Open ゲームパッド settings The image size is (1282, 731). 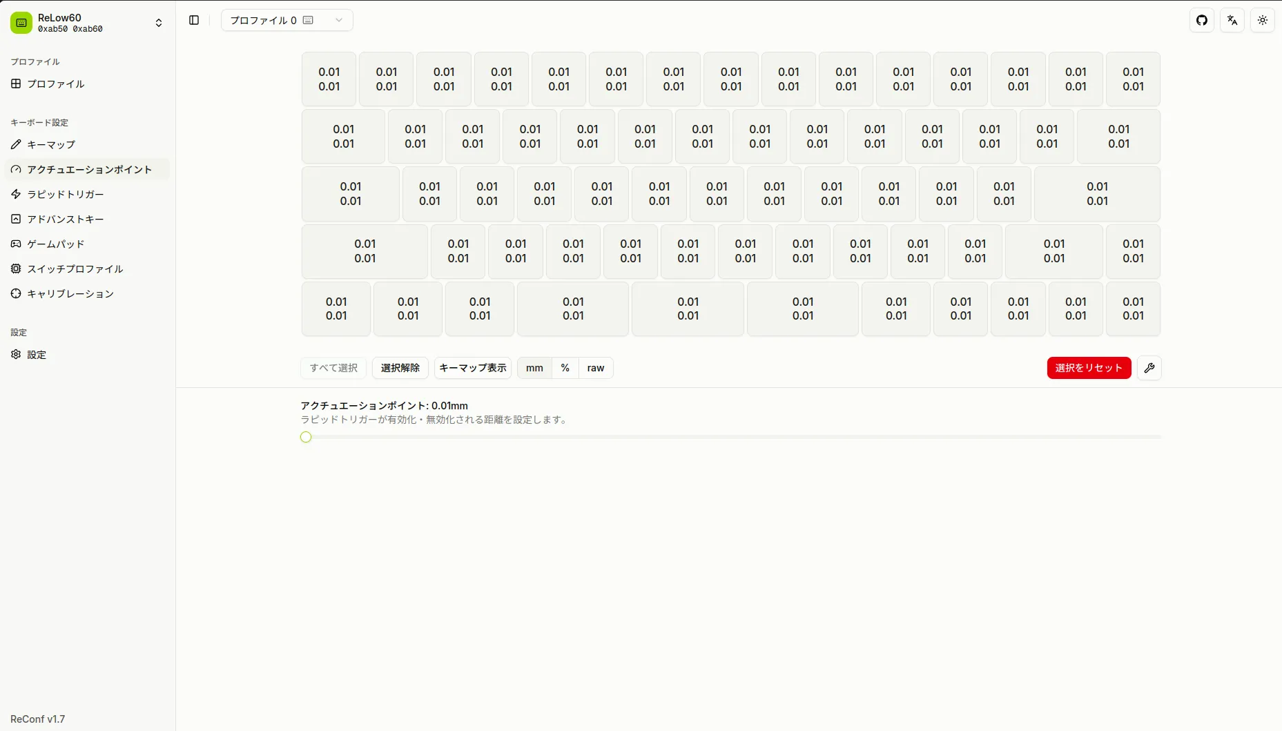[x=88, y=244]
